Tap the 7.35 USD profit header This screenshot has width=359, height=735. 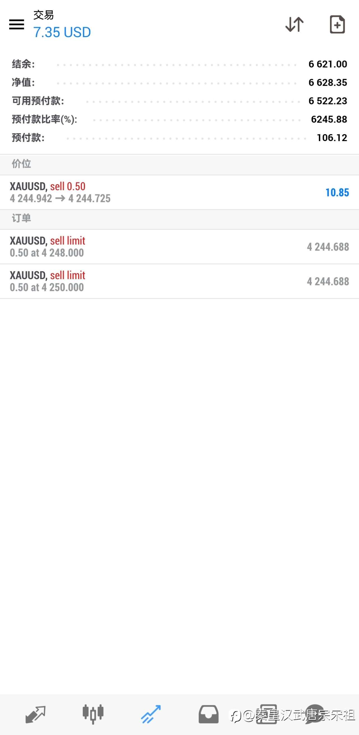[x=62, y=32]
